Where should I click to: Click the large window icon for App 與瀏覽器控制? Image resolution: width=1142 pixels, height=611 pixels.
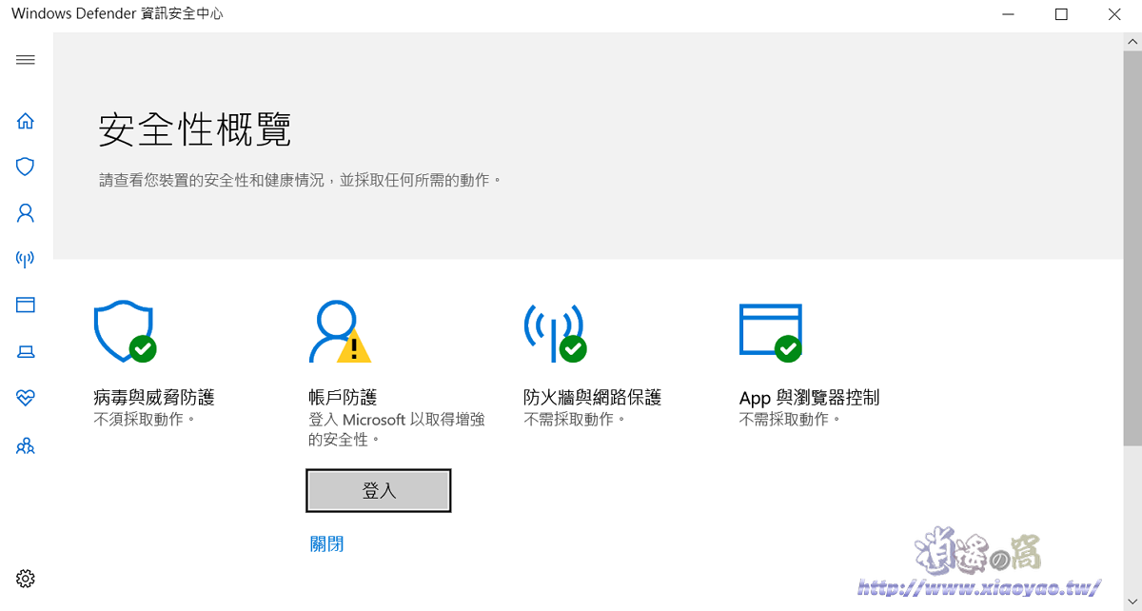pos(771,333)
